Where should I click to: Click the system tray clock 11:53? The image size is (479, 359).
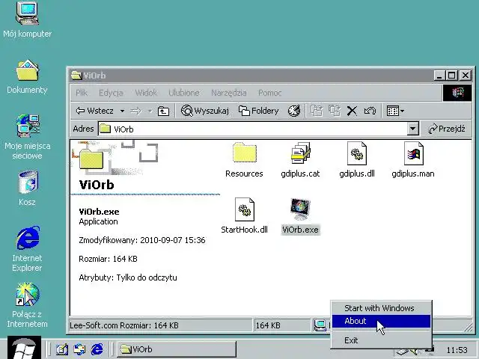457,350
